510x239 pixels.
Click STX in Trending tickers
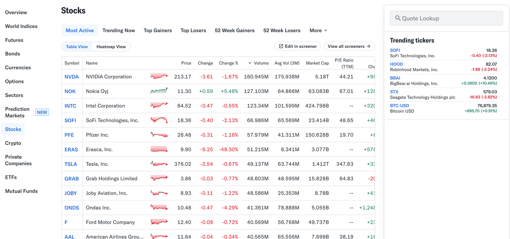click(394, 92)
